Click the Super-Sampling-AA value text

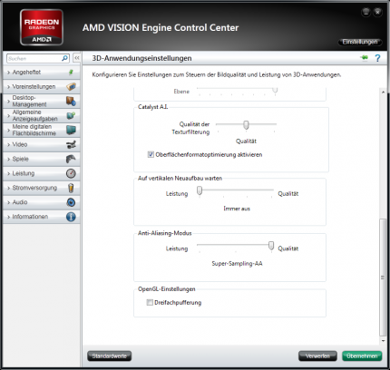tap(237, 264)
